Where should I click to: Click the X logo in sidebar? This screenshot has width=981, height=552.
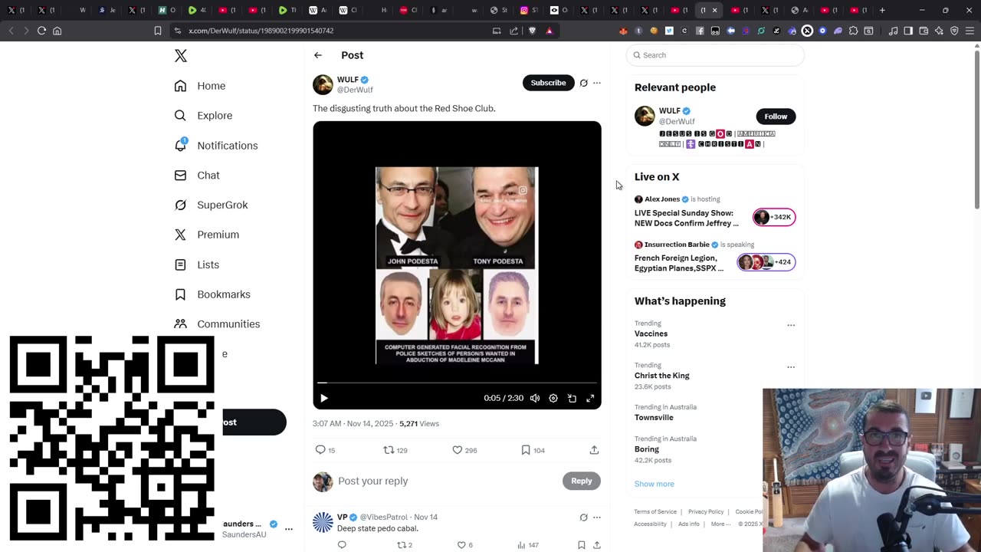181,56
